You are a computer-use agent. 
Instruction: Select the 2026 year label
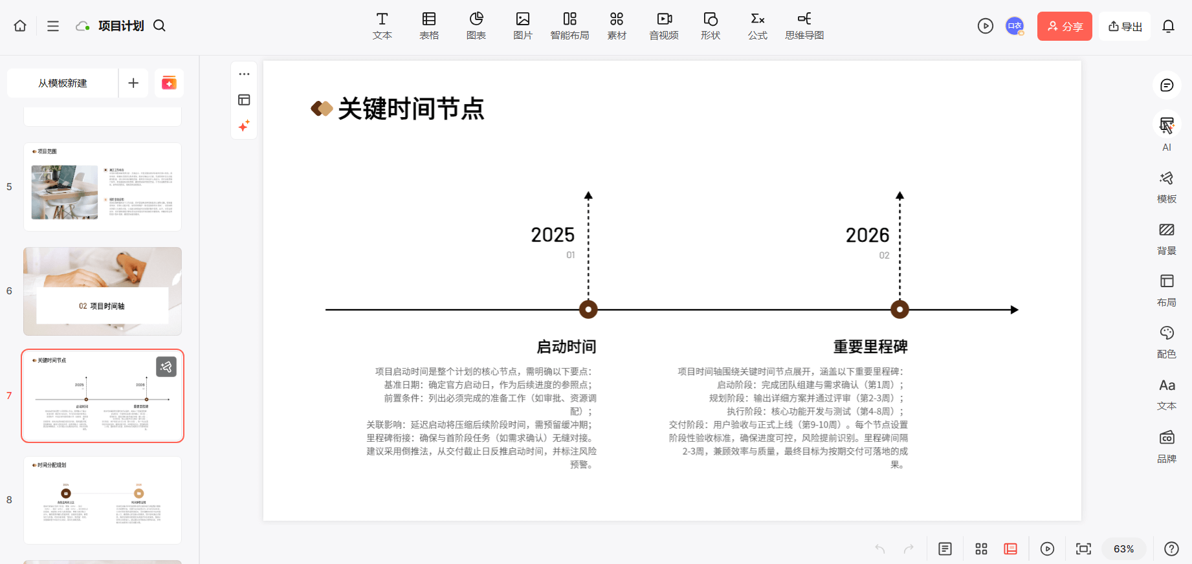pos(867,235)
